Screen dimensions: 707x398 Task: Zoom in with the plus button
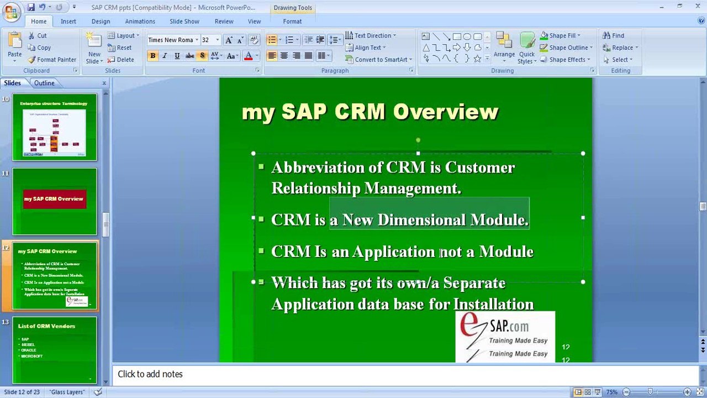click(x=687, y=392)
